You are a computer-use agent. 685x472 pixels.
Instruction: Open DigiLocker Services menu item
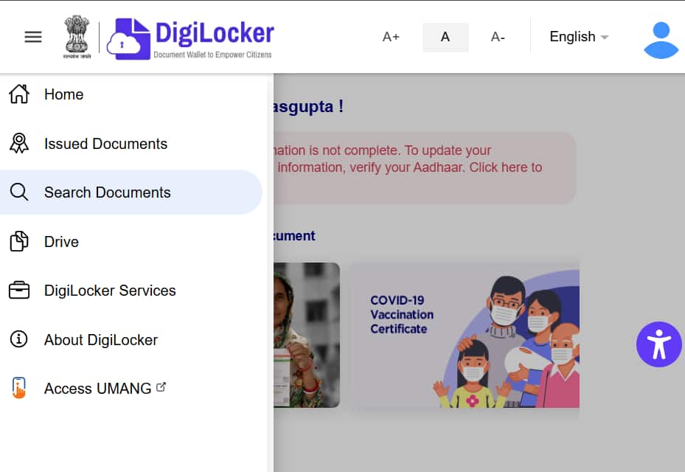click(110, 291)
